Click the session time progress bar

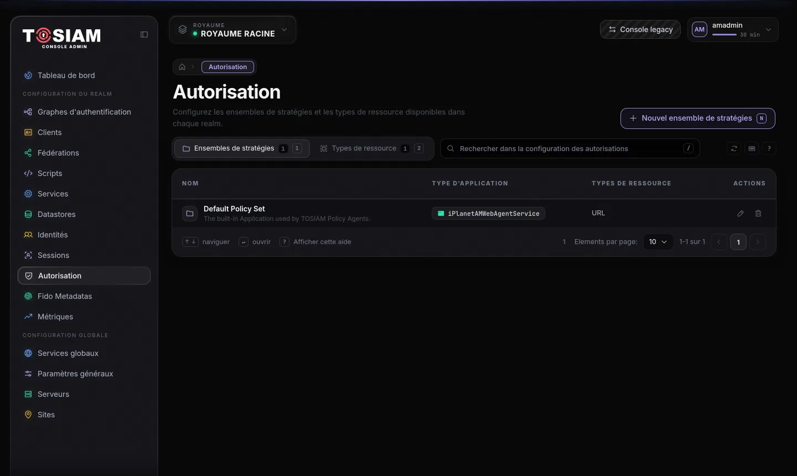pos(724,34)
